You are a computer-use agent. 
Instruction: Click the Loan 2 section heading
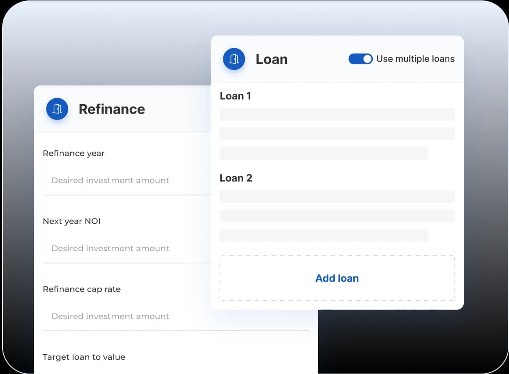(236, 178)
